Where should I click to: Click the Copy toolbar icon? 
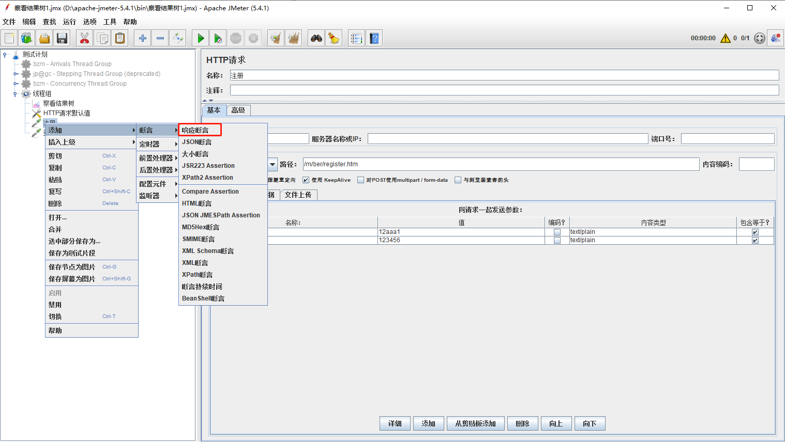(102, 38)
